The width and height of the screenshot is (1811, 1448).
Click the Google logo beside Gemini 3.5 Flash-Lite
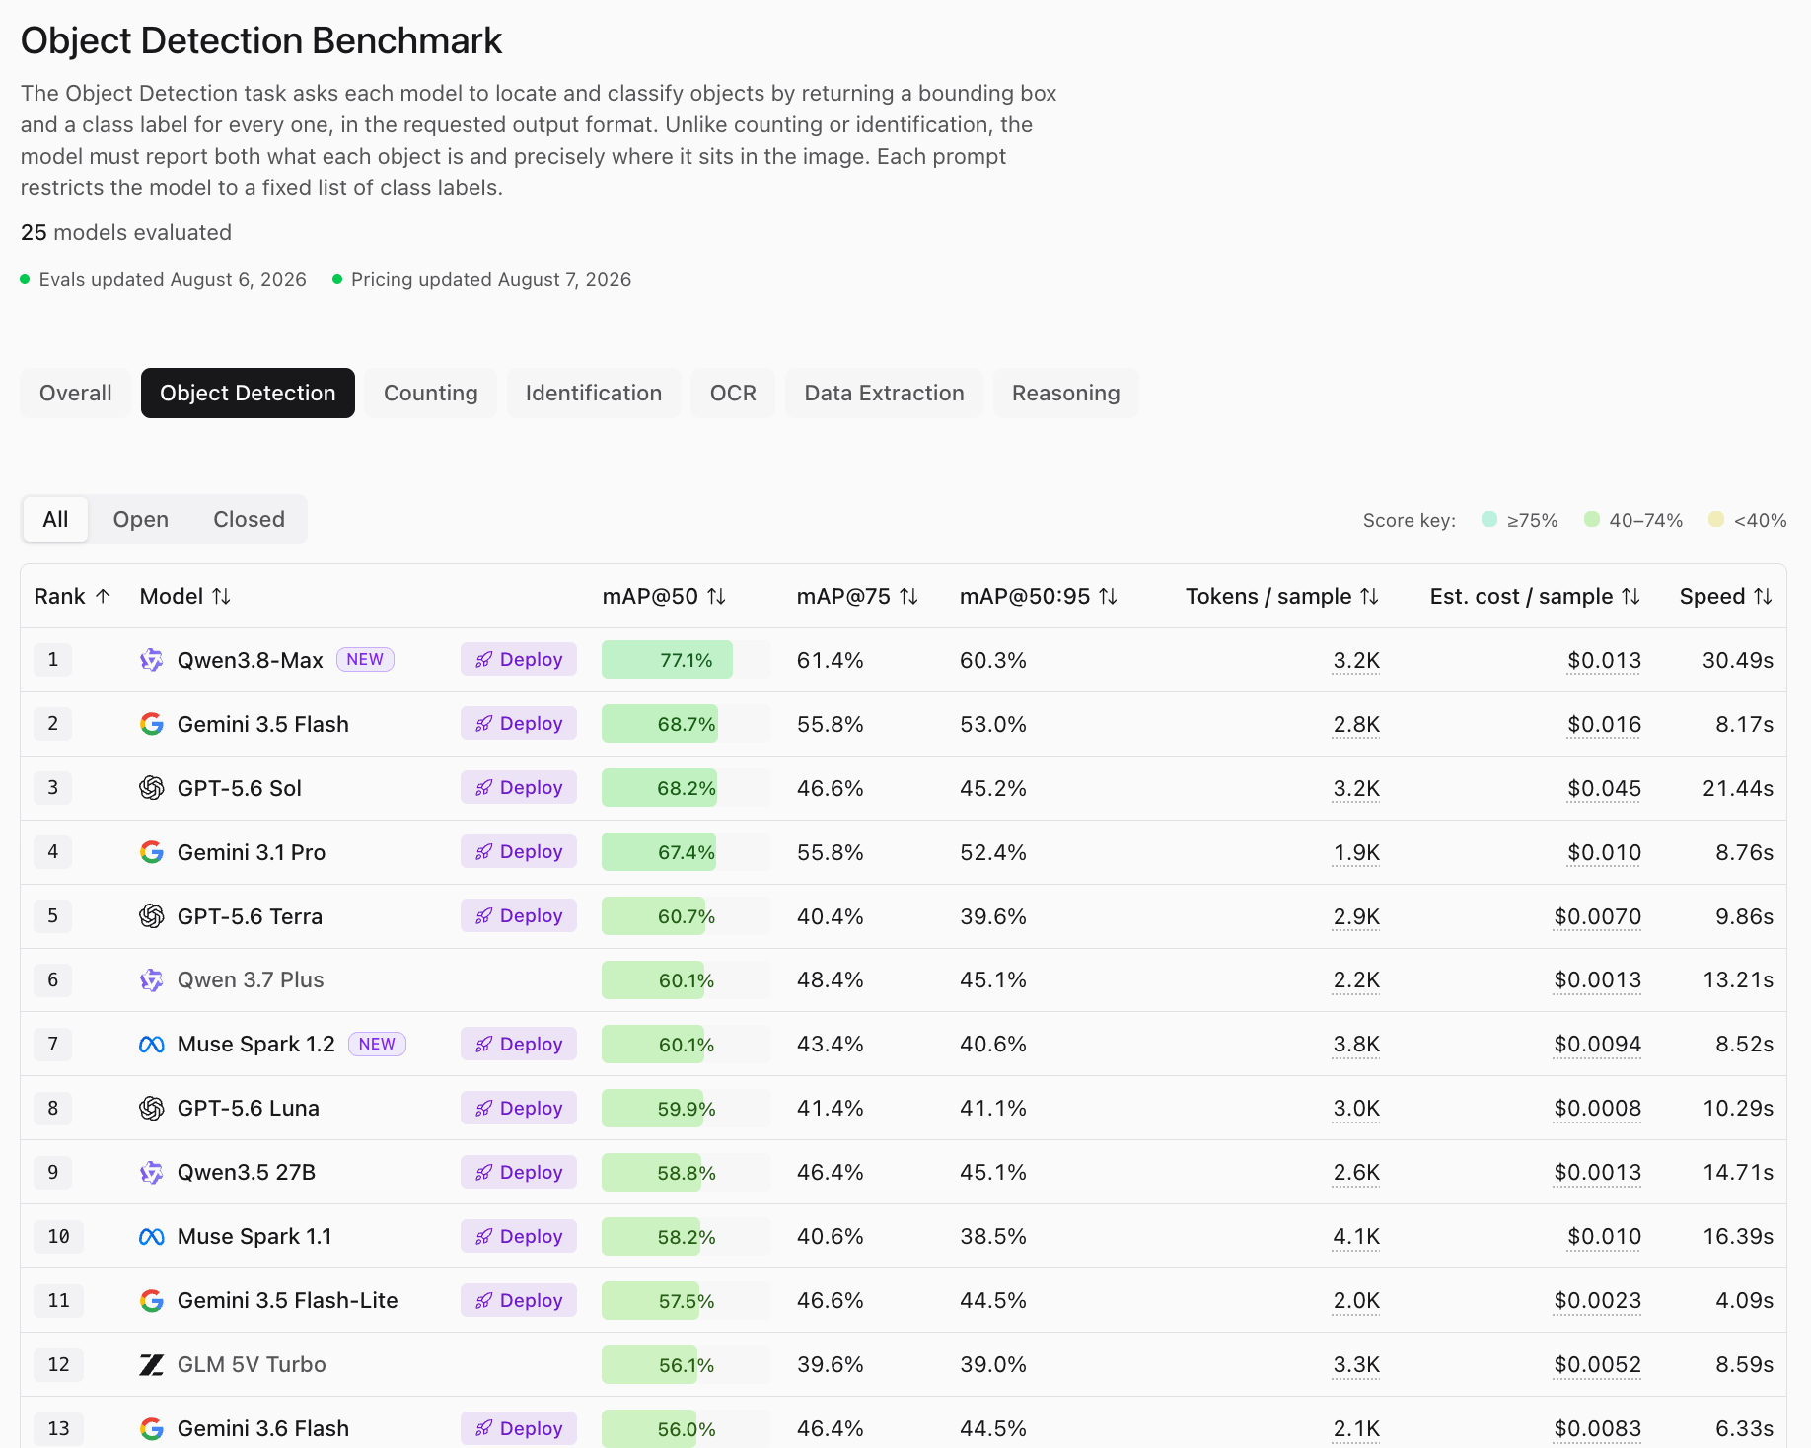pyautogui.click(x=151, y=1301)
